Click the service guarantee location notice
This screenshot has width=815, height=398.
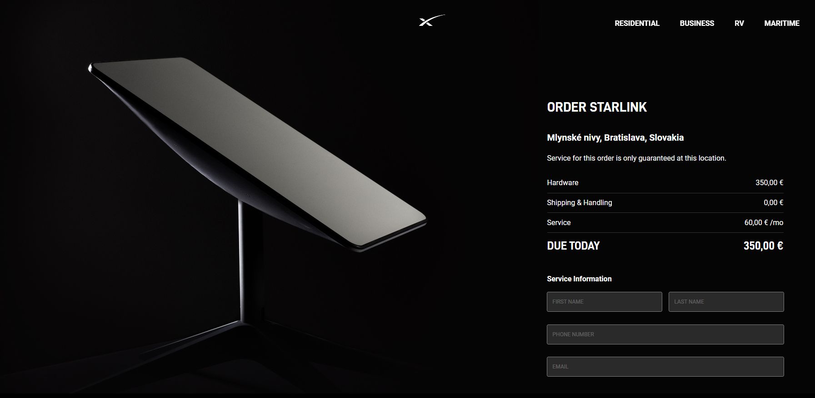[x=636, y=158]
